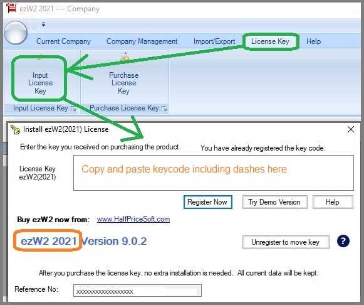Close the Install ezW2(2021) License dialog
This screenshot has height=305, width=364.
(351, 129)
